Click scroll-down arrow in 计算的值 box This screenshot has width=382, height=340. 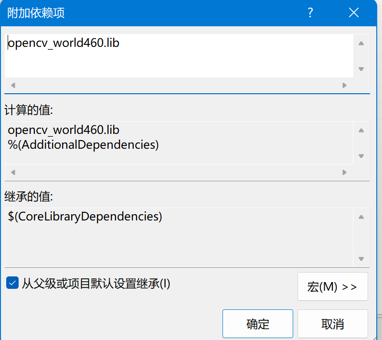point(361,156)
